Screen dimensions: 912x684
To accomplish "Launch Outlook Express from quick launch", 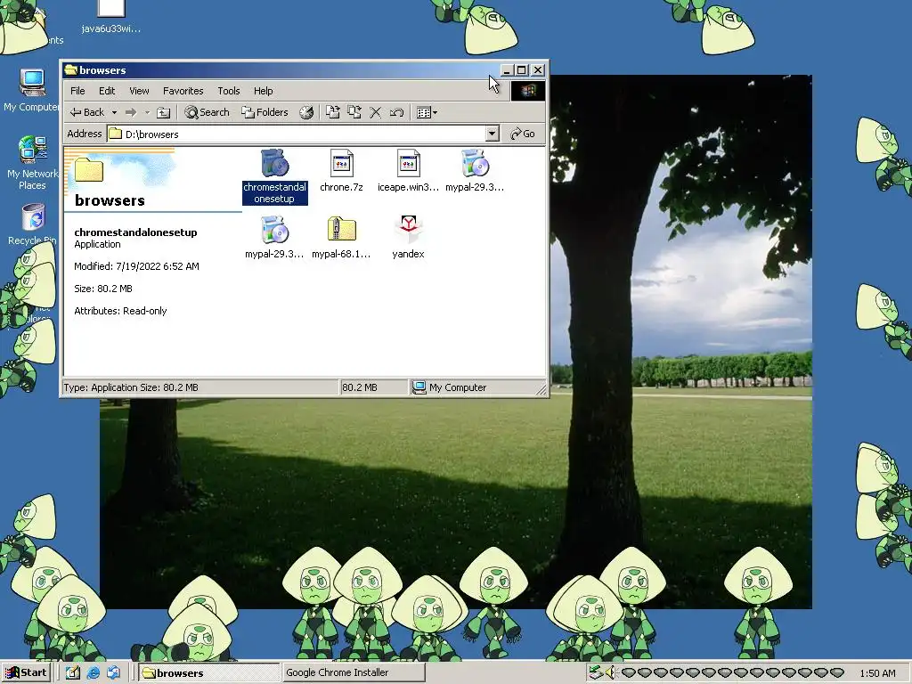I will pyautogui.click(x=113, y=673).
